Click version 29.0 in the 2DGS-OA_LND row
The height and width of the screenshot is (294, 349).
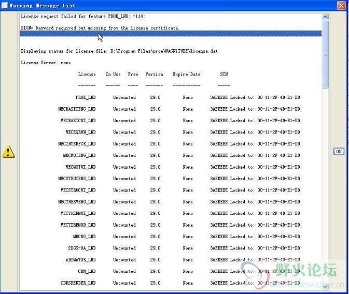(x=155, y=248)
